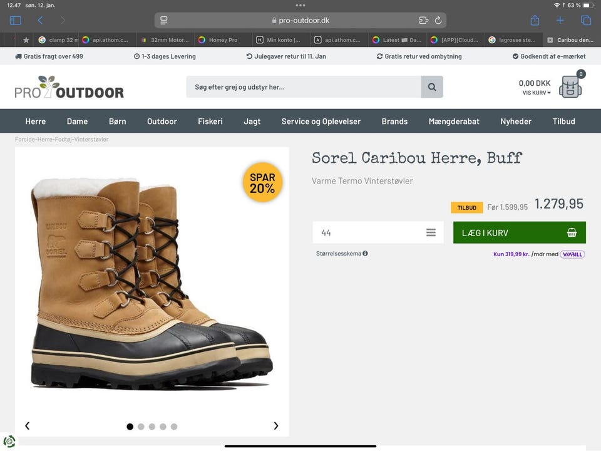Go back with Safari's back arrow
This screenshot has height=451, width=601.
pos(40,21)
